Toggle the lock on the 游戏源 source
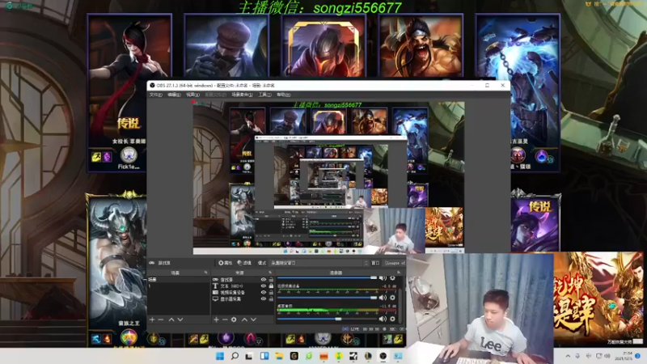Viewport: 647px width, 364px height. point(271,279)
